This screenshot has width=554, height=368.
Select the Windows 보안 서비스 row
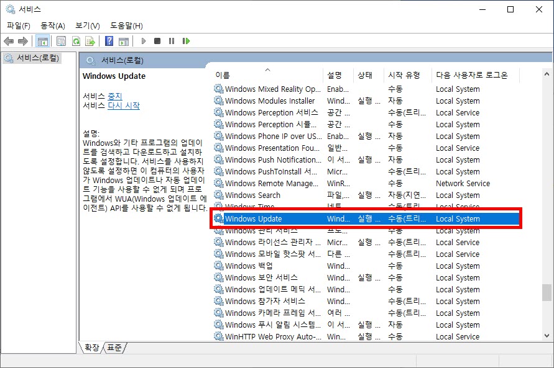pos(366,278)
